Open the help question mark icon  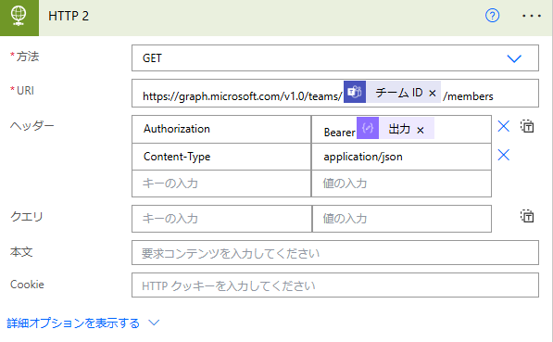[493, 16]
